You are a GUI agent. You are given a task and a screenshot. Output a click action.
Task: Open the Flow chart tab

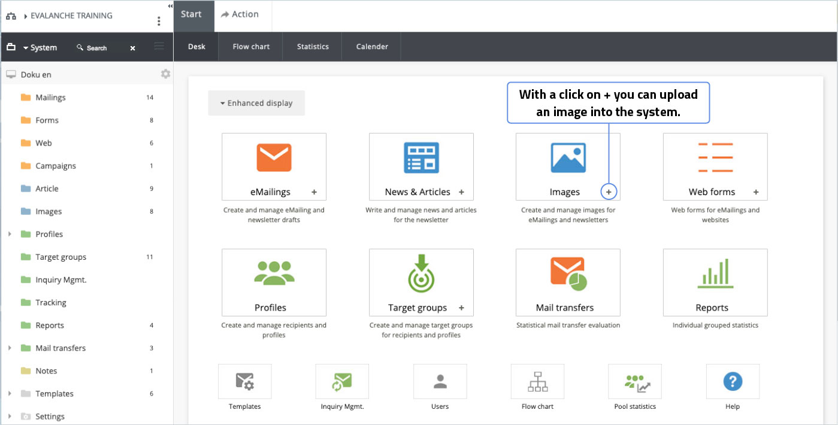pyautogui.click(x=251, y=47)
